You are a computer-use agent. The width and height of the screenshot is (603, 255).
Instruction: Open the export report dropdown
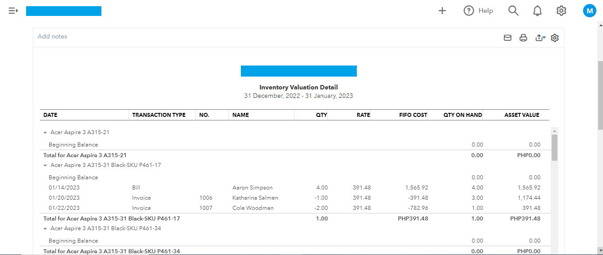click(x=540, y=38)
